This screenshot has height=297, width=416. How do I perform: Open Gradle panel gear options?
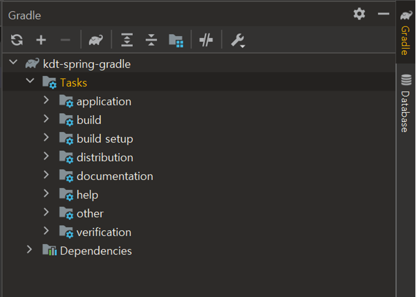coord(359,14)
